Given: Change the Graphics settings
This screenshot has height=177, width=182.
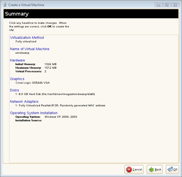Looking at the screenshot, I should (17, 79).
